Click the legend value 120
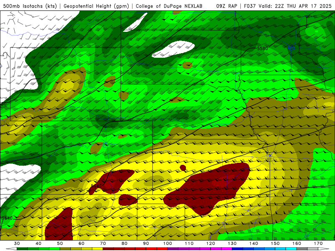 [211, 243]
